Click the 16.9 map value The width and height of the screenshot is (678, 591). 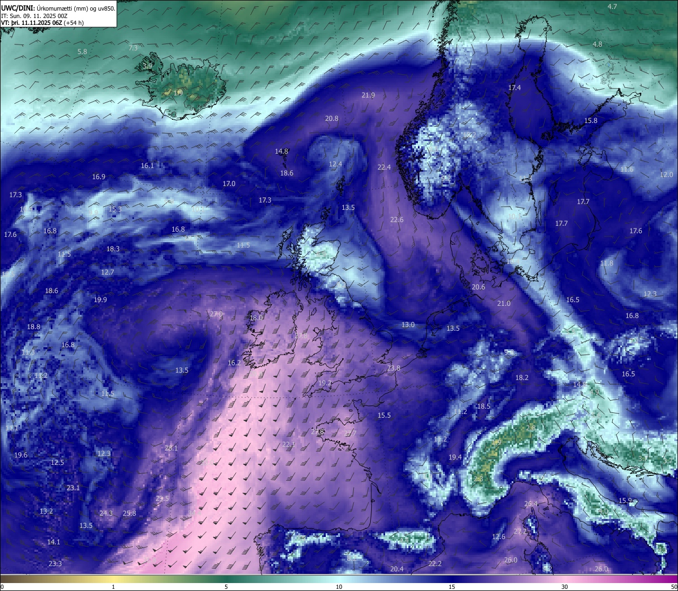coord(99,177)
